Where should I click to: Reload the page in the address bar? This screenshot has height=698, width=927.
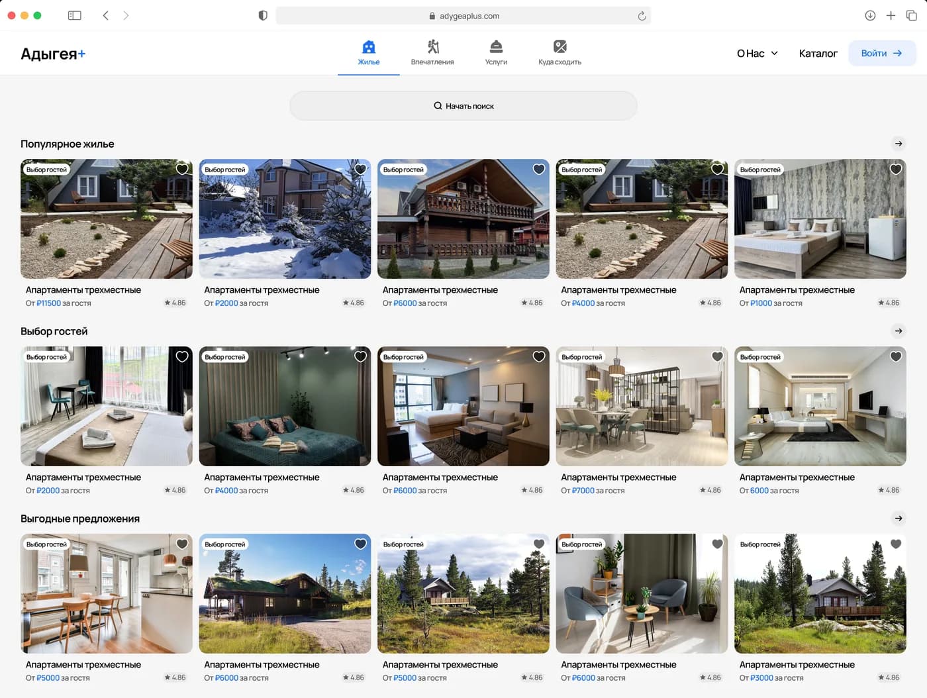click(x=642, y=16)
